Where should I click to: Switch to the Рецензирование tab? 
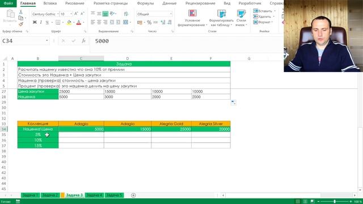pos(200,3)
